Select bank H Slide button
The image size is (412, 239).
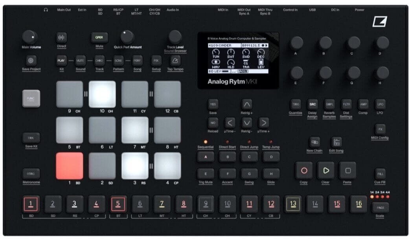click(271, 174)
